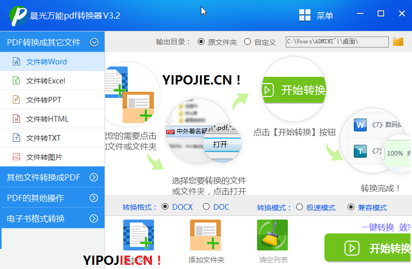Close the converter window
This screenshot has width=412, height=269.
click(402, 13)
